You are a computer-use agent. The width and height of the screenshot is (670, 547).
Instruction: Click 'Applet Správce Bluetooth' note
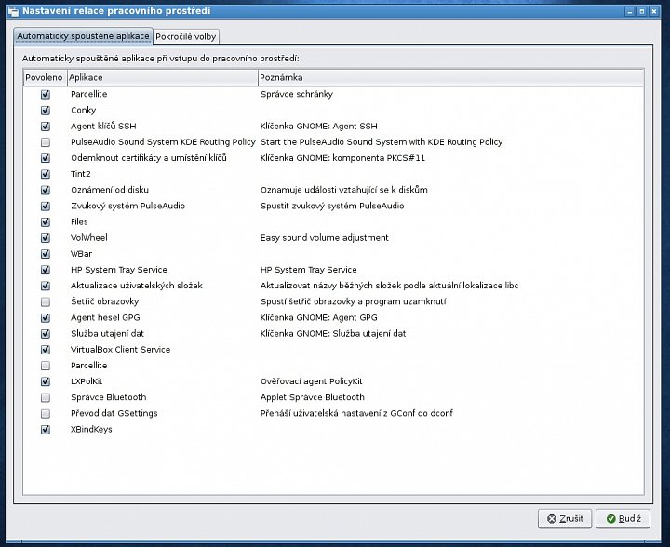313,397
